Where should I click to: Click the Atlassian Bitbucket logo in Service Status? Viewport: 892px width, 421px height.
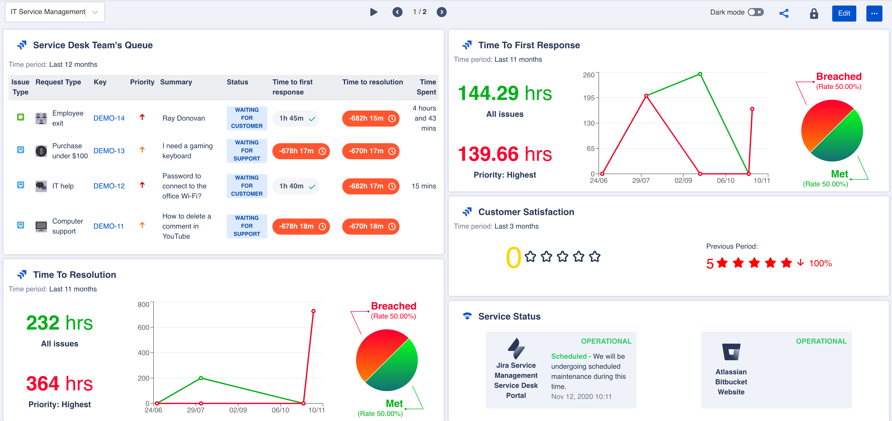(731, 352)
